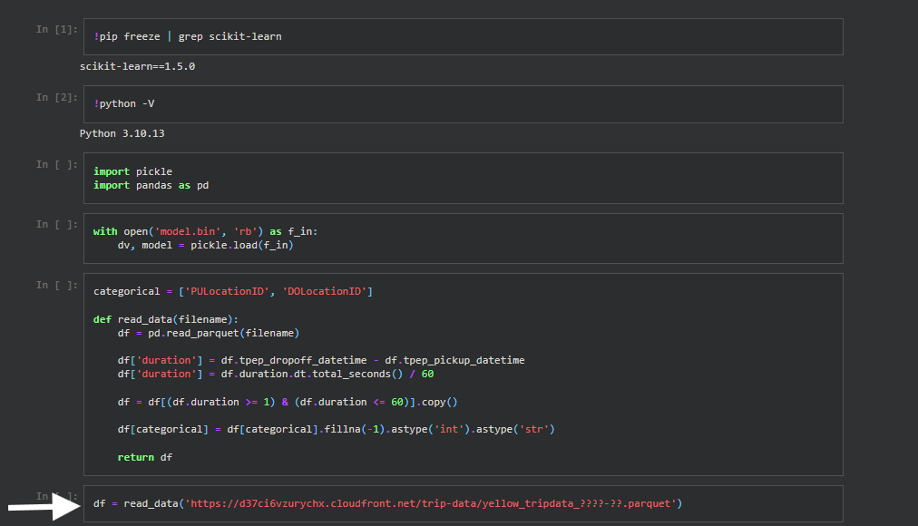
Task: Click the 'dv, model = pickle.load(f_in)' line
Action: [206, 245]
